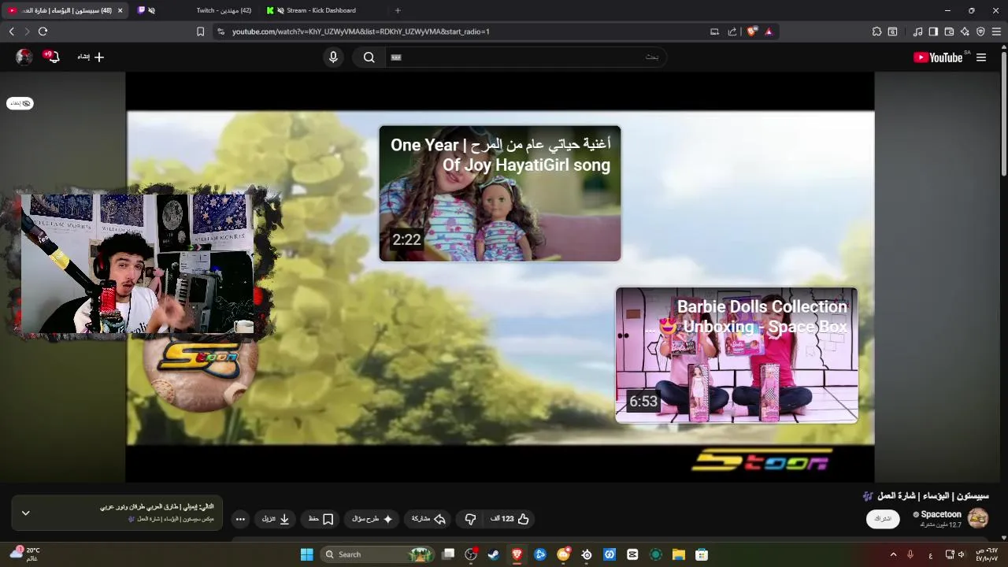The image size is (1008, 567).
Task: Open the YouTube guide hamburger menu
Action: click(x=981, y=57)
